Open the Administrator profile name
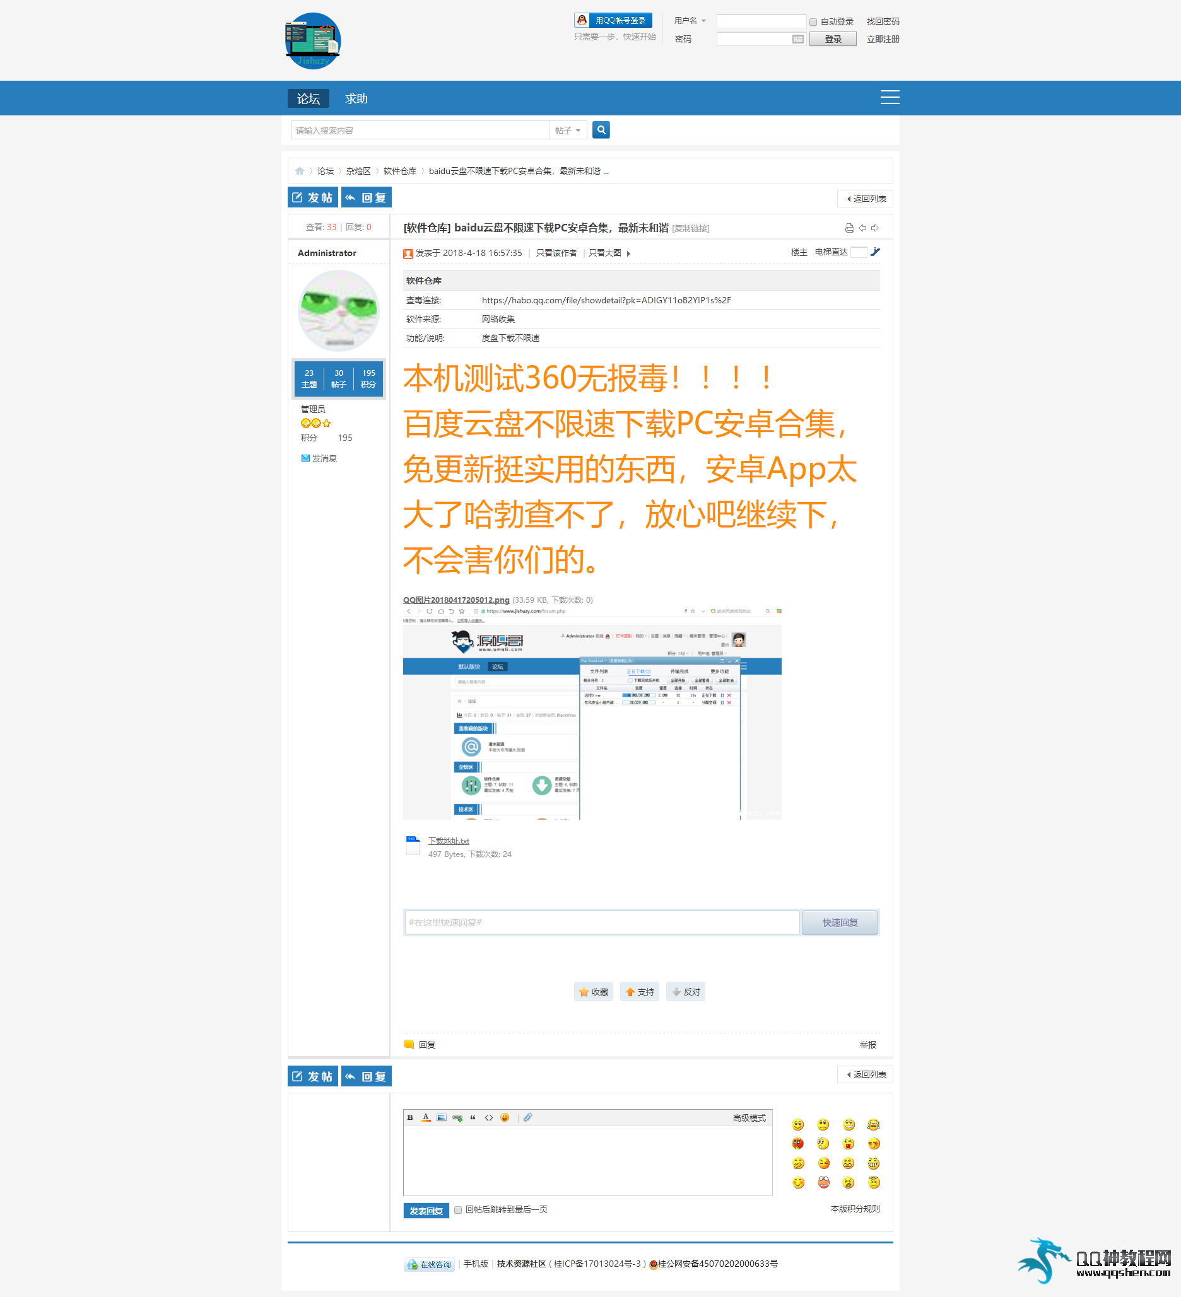Screen dimensions: 1181x1297 click(x=326, y=253)
